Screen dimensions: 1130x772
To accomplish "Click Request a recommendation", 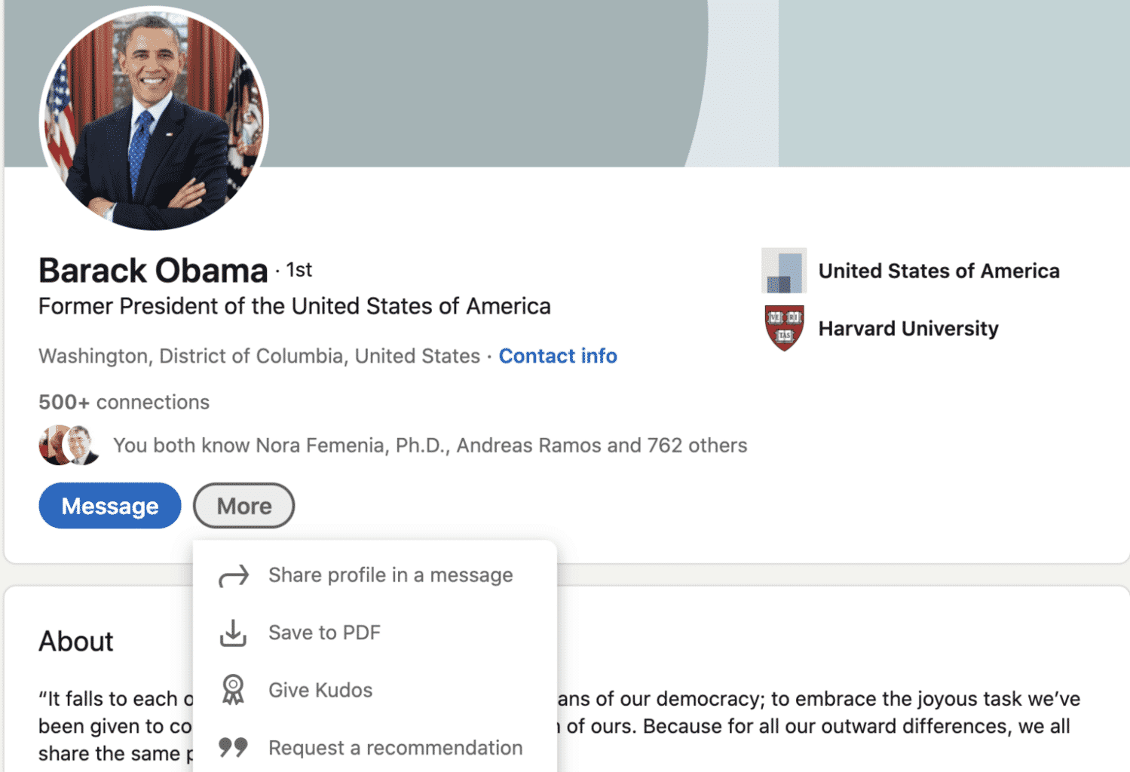I will (x=395, y=747).
